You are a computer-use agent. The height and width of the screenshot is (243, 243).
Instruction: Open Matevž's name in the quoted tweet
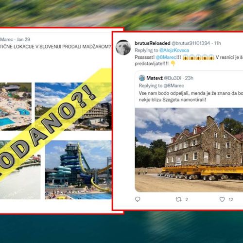click(155, 78)
